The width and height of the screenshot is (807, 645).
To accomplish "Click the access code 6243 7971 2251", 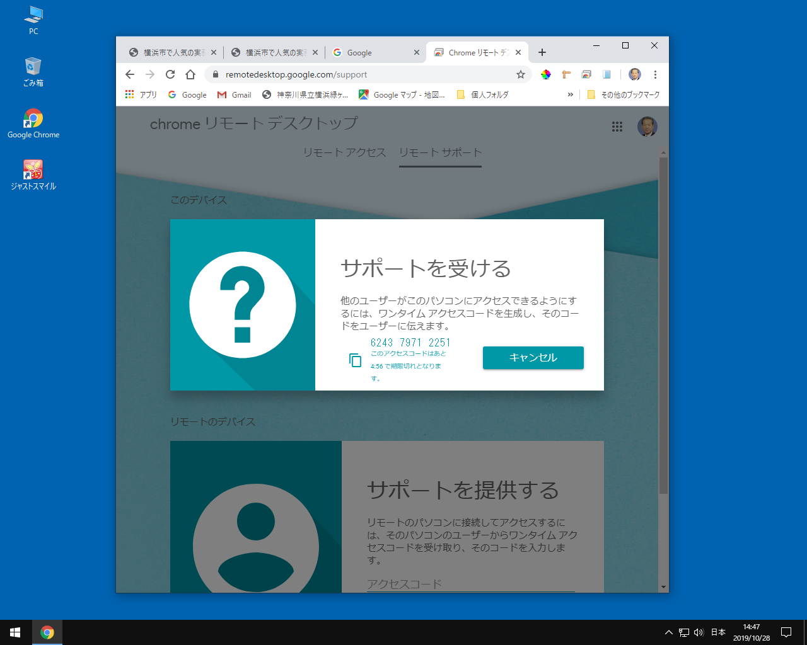I will 410,343.
